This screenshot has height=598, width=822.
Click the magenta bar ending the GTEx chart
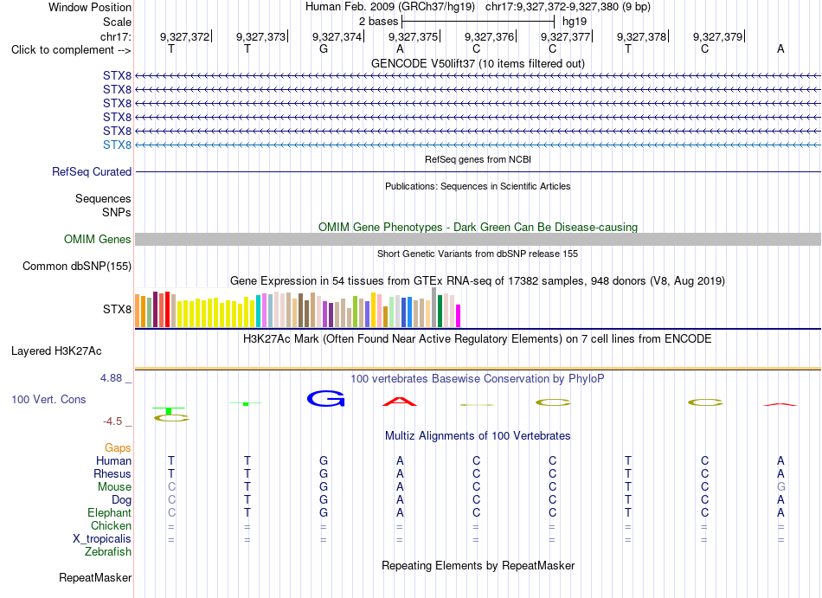pos(459,316)
